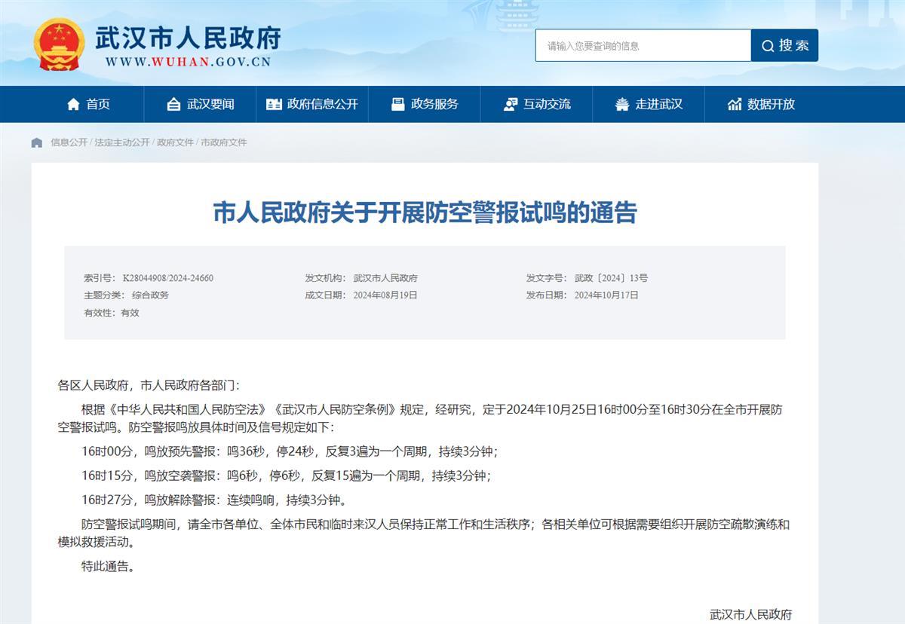Click the breadcrumb home icon
905x624 pixels.
37,142
